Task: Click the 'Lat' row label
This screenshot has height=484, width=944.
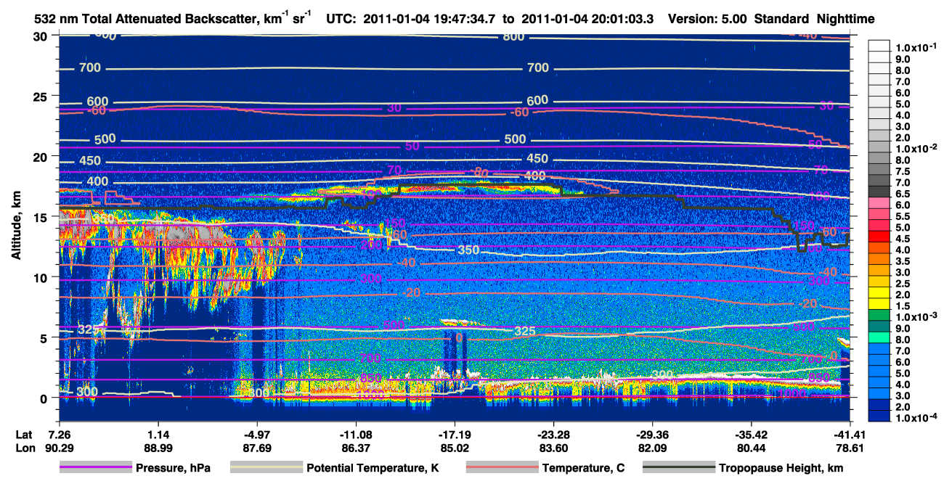Action: pos(24,435)
